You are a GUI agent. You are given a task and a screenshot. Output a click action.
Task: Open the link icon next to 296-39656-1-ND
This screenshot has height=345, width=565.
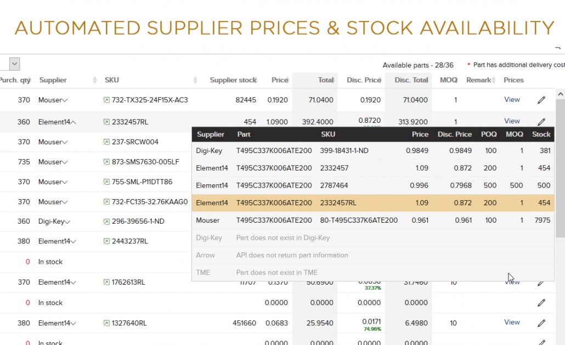coord(106,222)
